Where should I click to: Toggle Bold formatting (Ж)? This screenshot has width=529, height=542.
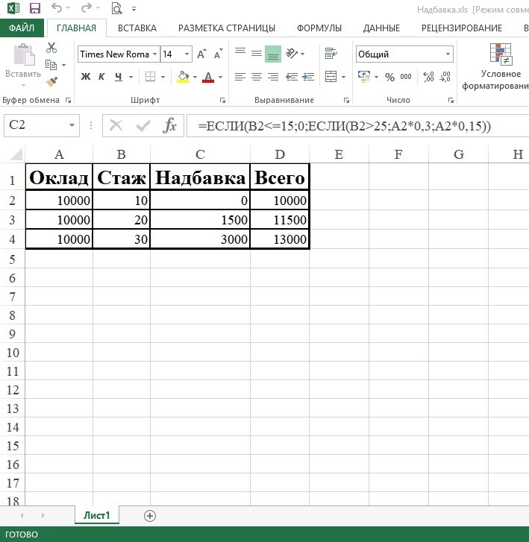[x=85, y=77]
